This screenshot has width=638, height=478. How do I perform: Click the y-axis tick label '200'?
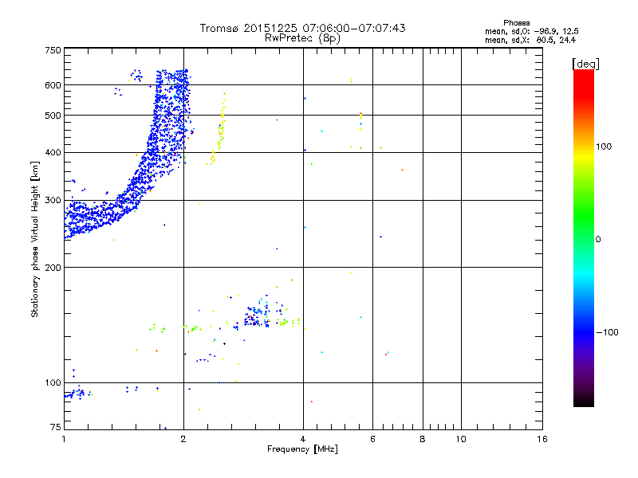(53, 268)
